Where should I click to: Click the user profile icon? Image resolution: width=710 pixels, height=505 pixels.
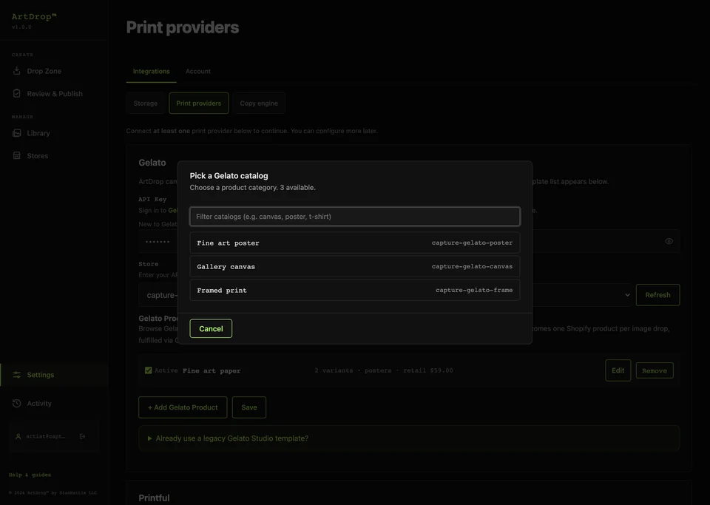[x=18, y=437]
